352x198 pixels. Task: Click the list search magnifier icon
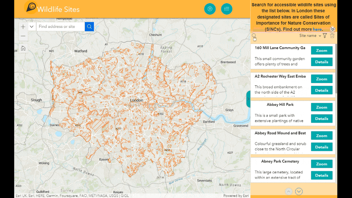(254, 36)
